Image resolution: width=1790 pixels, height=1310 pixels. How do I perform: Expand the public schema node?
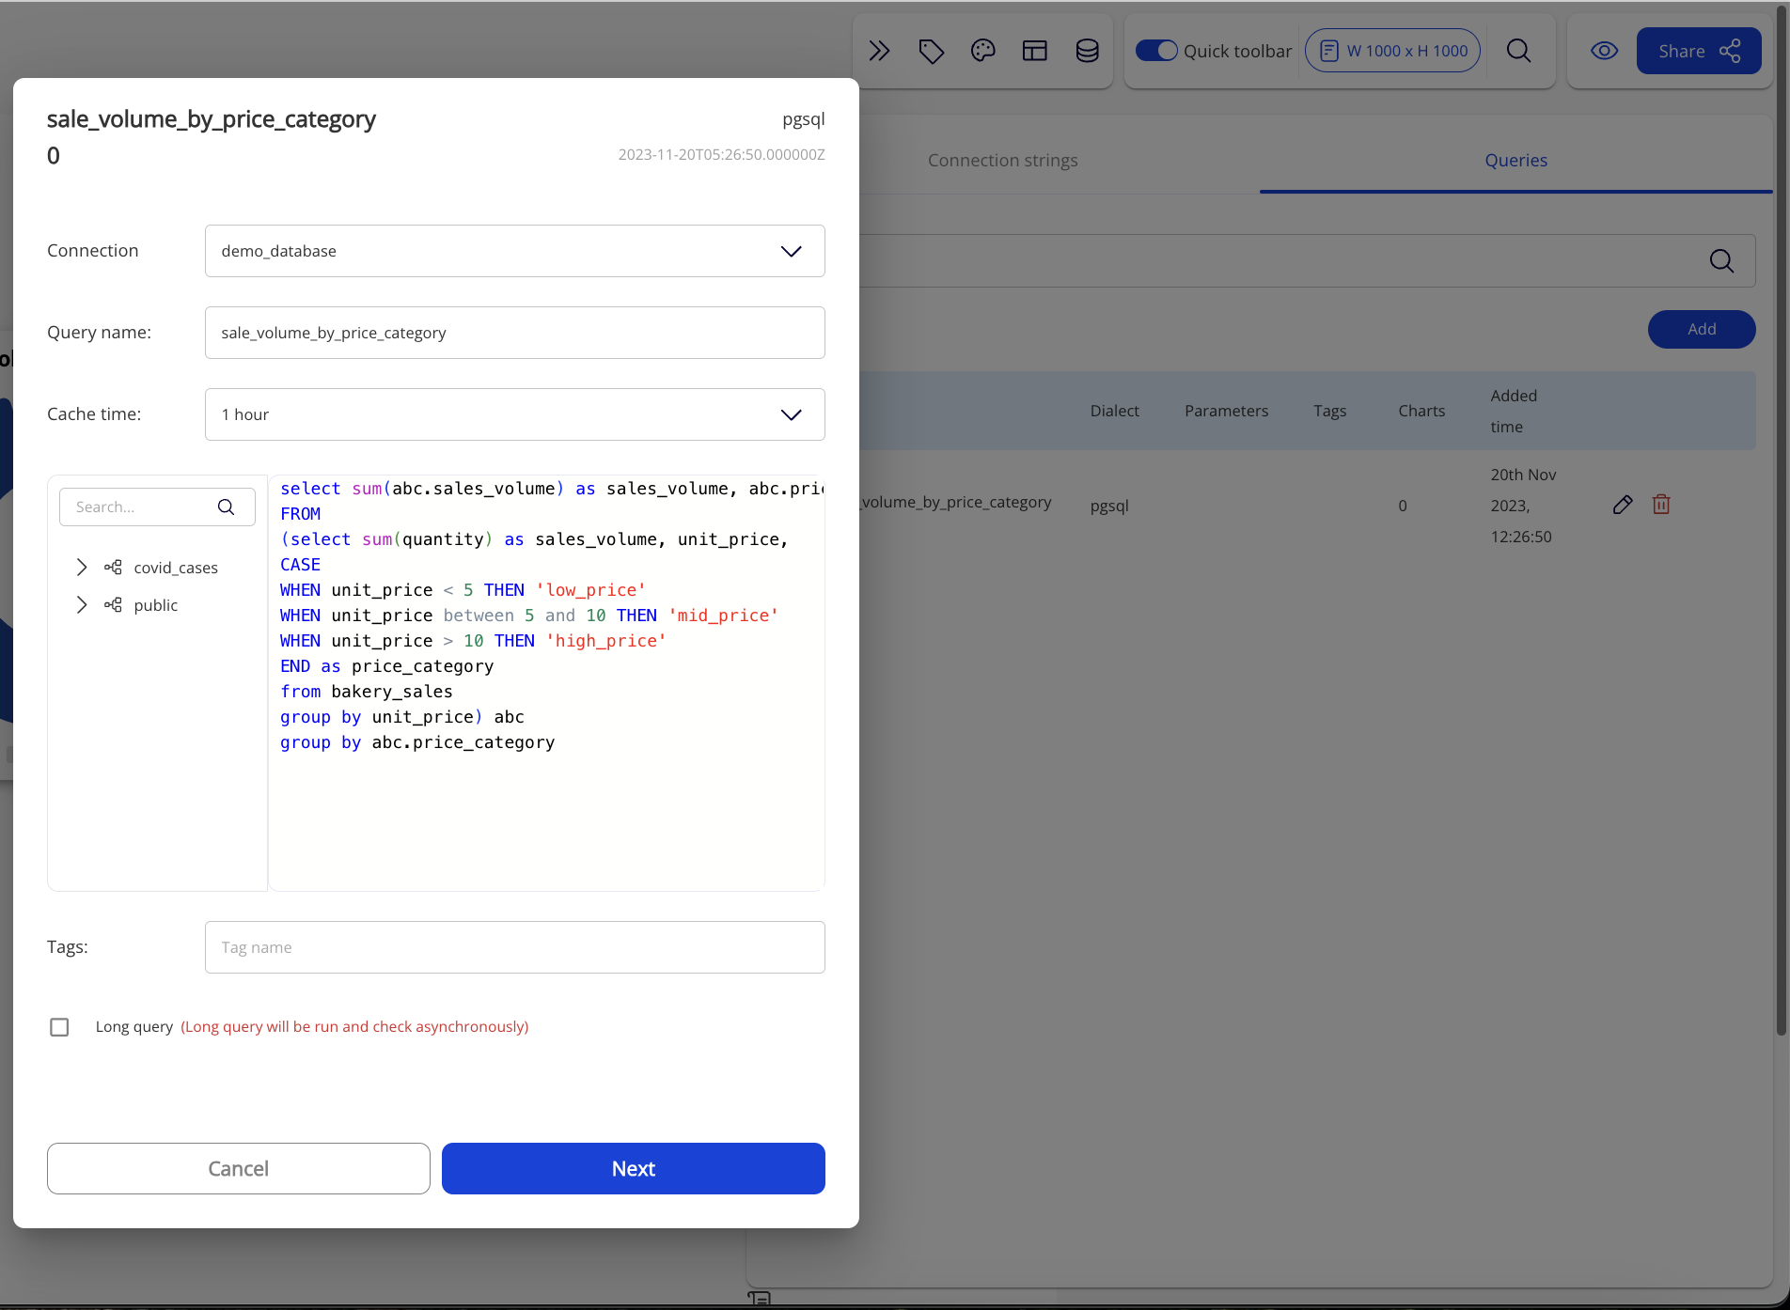pos(82,605)
